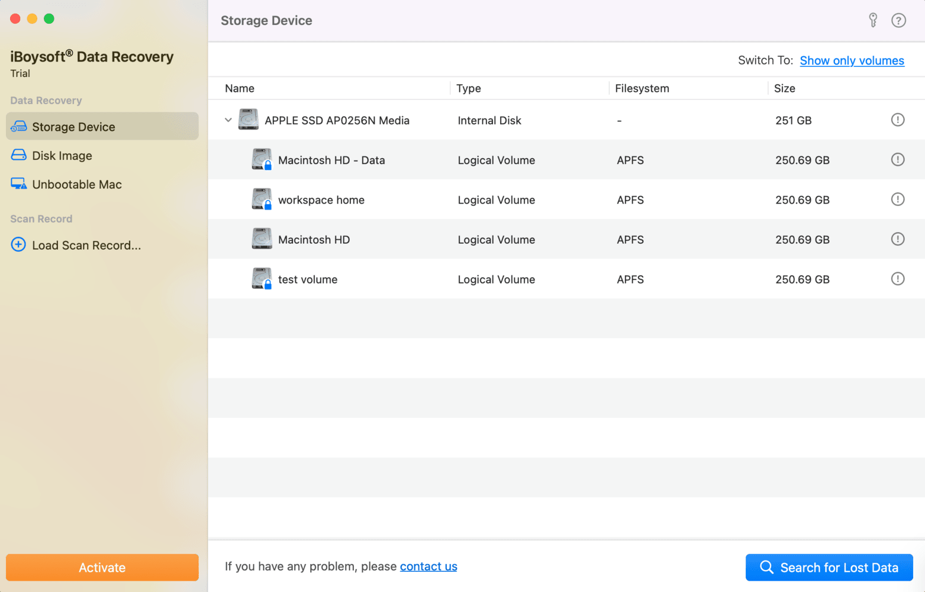This screenshot has width=925, height=592.
Task: Select the APPLE SSD AP0256N Media row name
Action: pos(337,120)
